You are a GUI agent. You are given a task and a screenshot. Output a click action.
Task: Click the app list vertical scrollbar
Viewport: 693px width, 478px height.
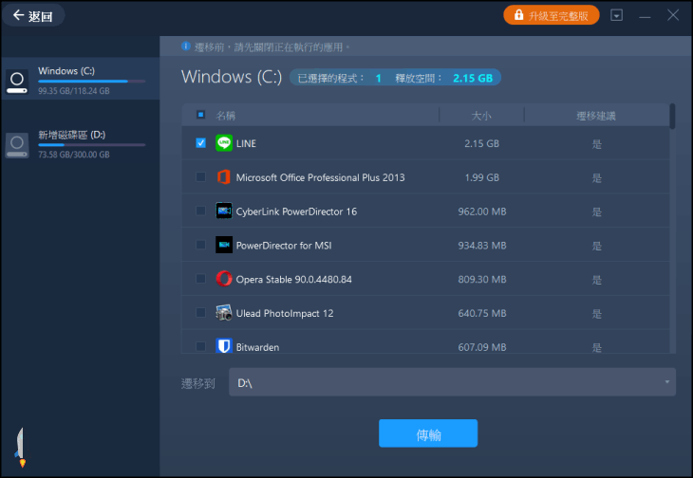click(672, 116)
